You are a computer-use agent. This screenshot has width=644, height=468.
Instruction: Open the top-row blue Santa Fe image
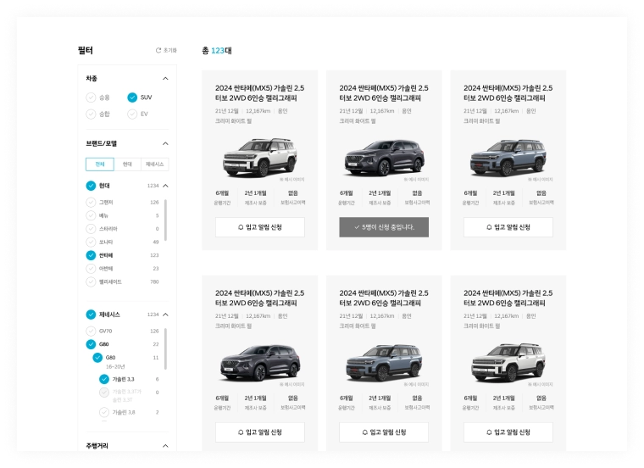(508, 158)
